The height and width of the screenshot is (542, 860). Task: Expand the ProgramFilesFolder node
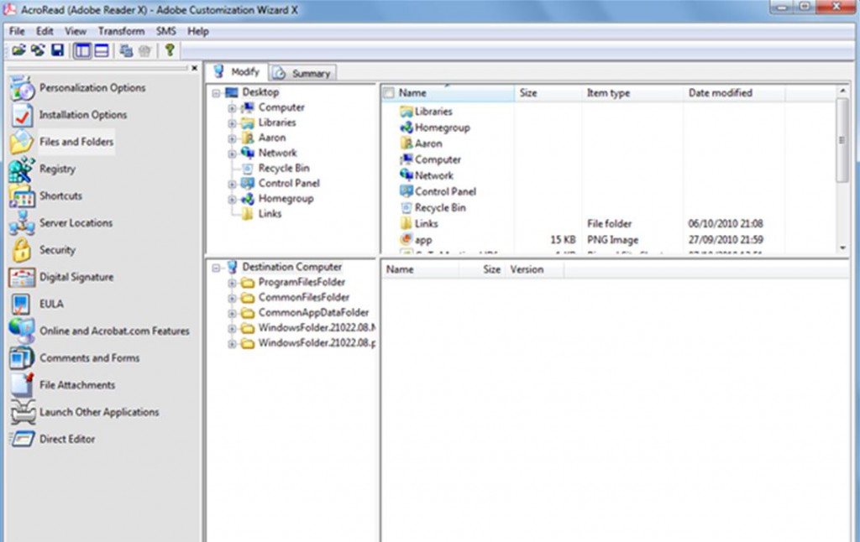point(232,284)
